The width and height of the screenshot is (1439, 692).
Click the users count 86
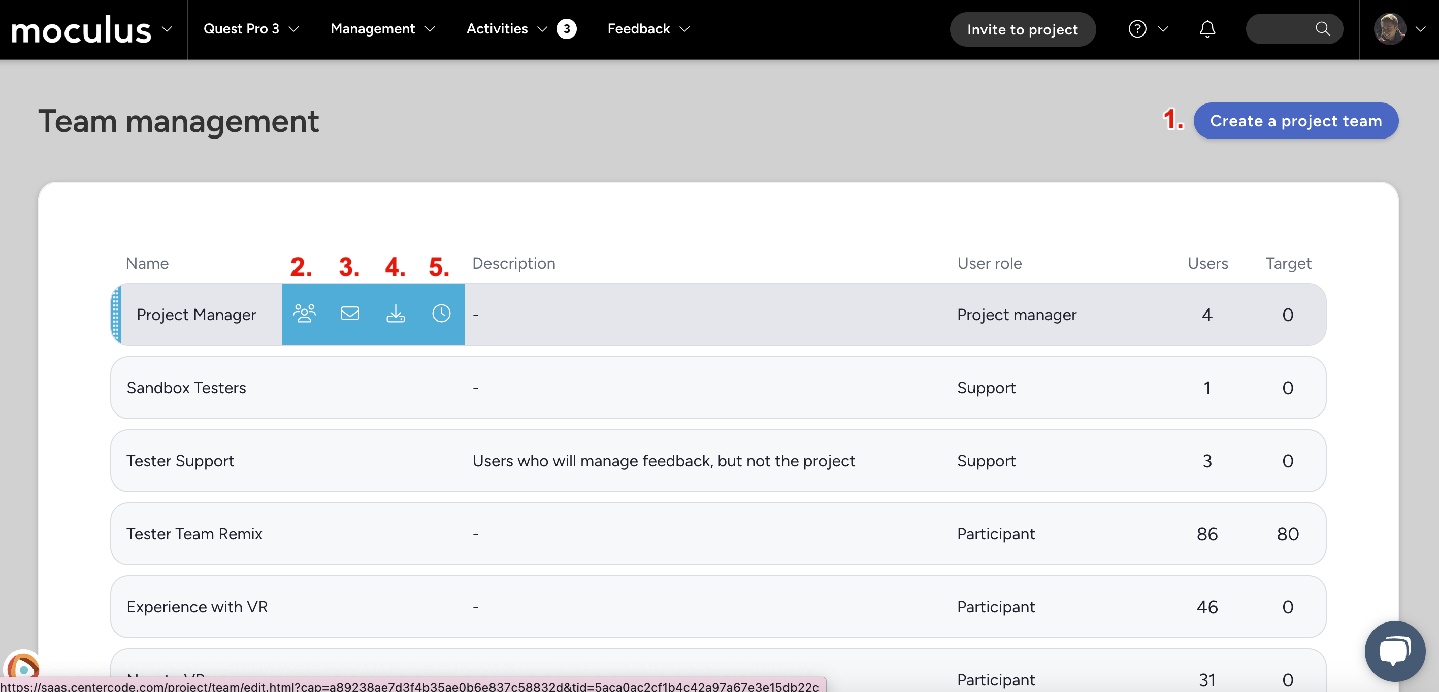(1206, 534)
